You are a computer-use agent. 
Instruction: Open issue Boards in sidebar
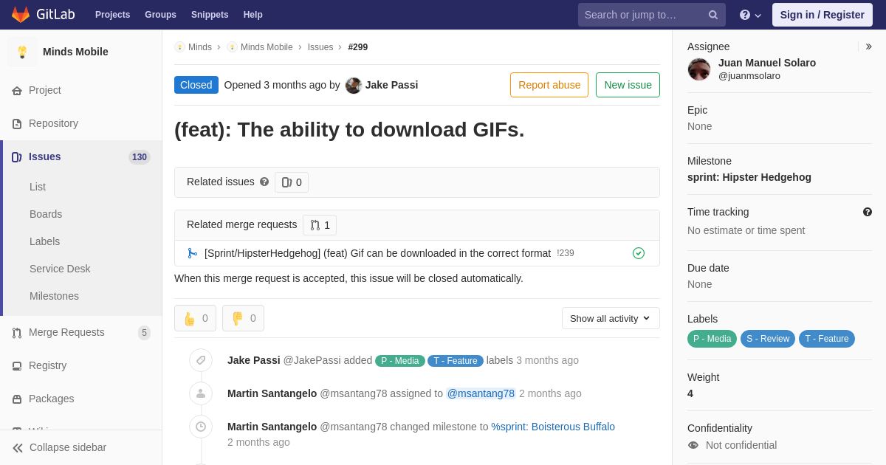(x=46, y=214)
